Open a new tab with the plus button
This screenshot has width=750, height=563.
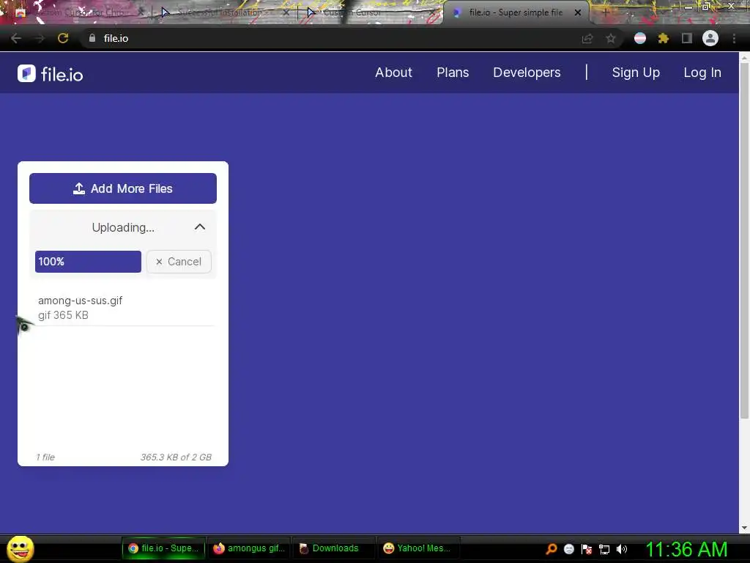605,12
